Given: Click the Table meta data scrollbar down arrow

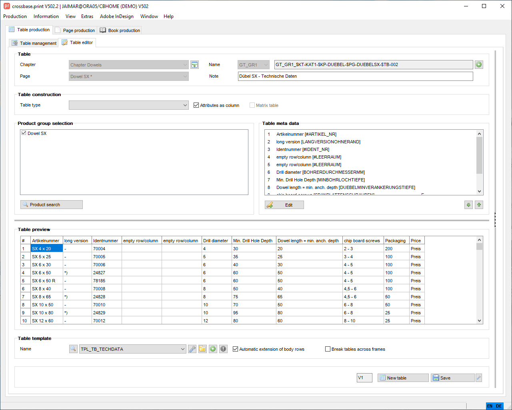Looking at the screenshot, I should [479, 191].
